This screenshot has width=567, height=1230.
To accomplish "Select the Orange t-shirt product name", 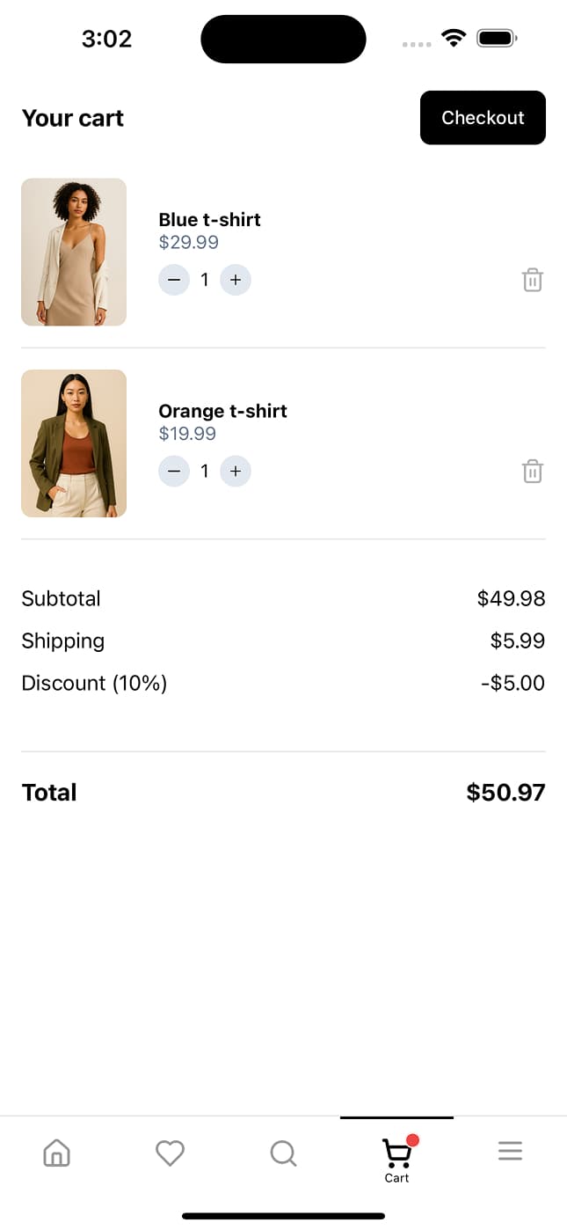I will coord(222,411).
